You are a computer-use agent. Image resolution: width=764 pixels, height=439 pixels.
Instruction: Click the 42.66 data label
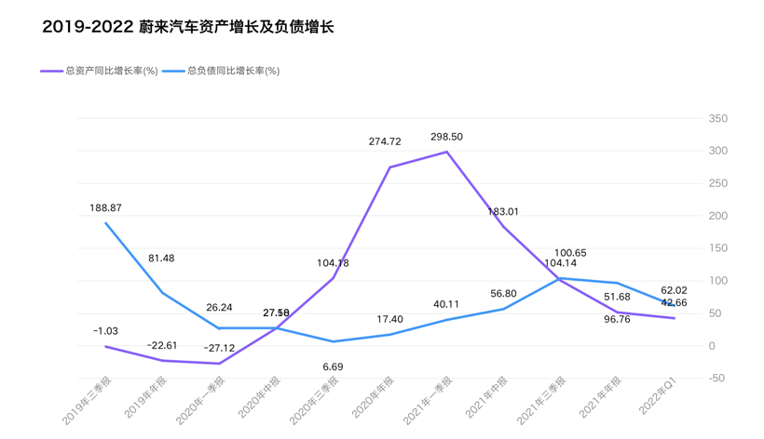tap(675, 303)
